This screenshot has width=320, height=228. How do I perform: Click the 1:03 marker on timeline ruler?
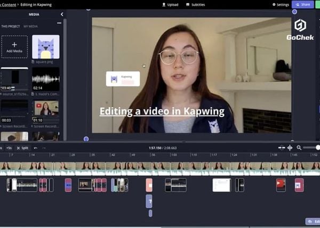(x=173, y=155)
